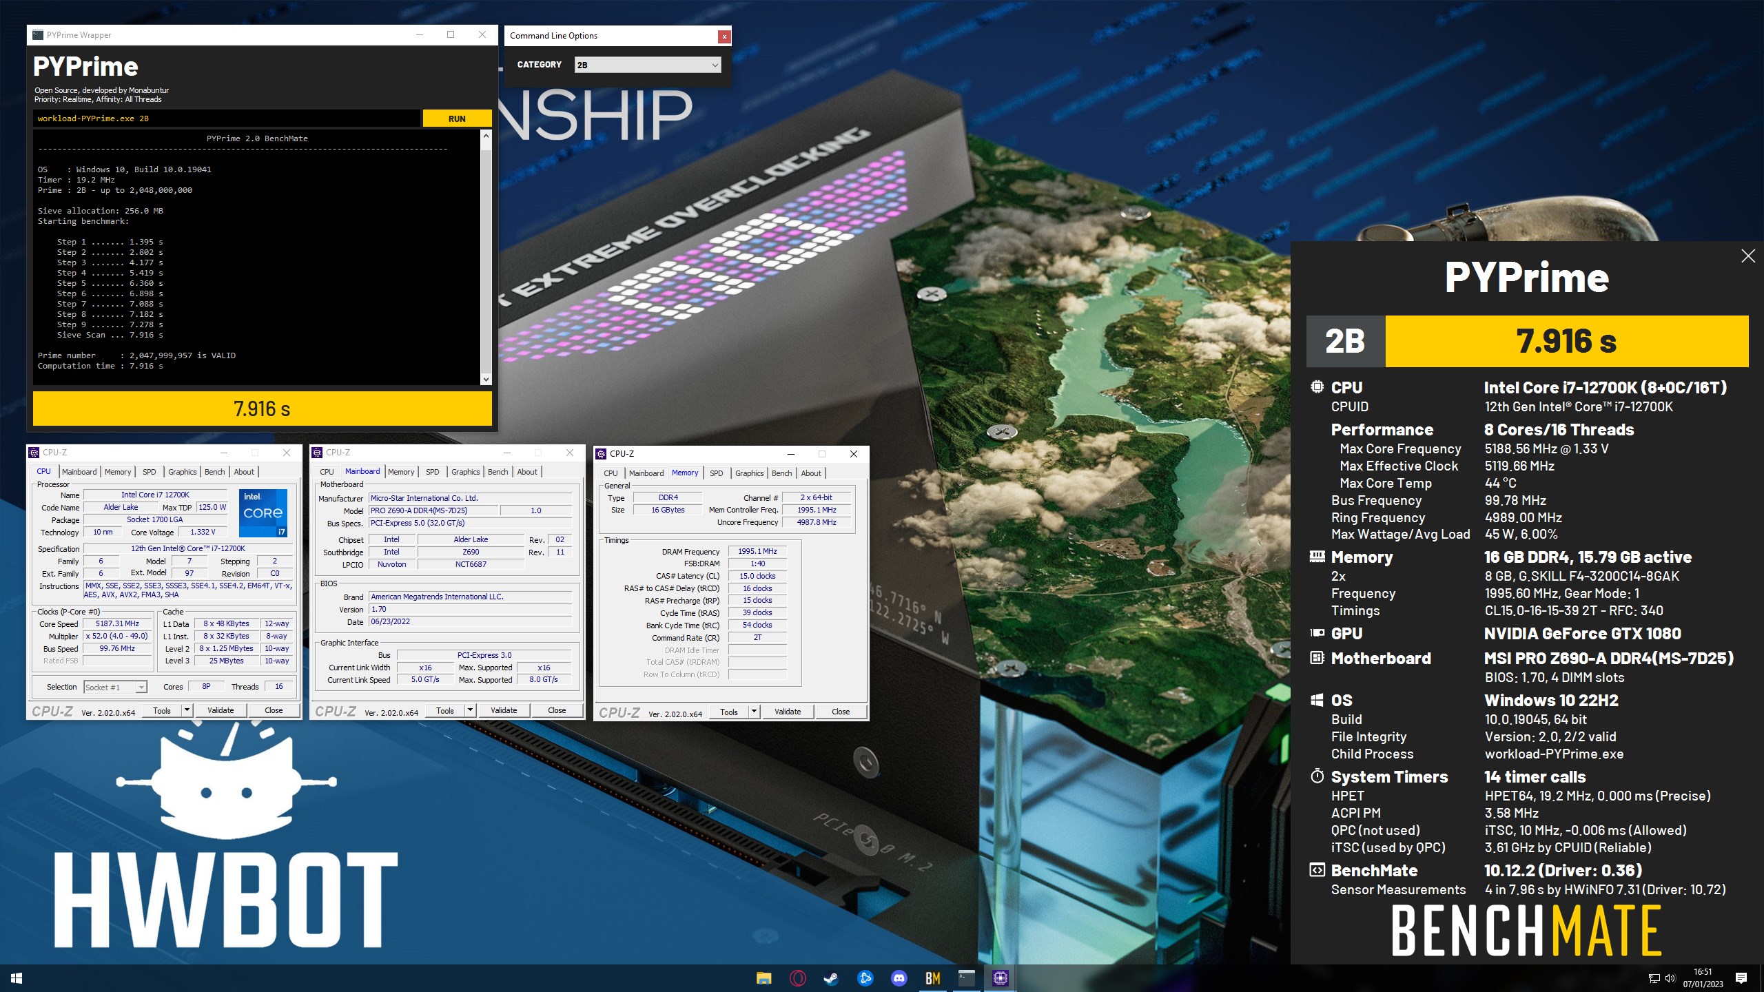This screenshot has width=1764, height=992.
Task: Open Discord from the taskbar
Action: tap(899, 978)
